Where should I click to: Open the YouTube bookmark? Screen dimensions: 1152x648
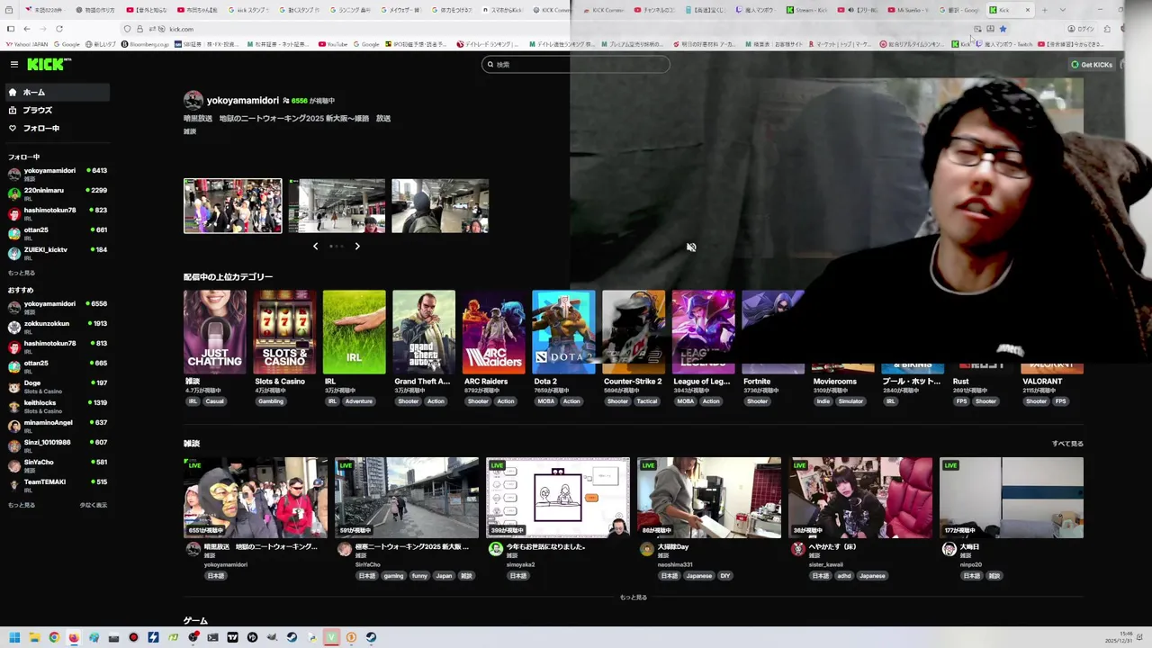pos(333,44)
